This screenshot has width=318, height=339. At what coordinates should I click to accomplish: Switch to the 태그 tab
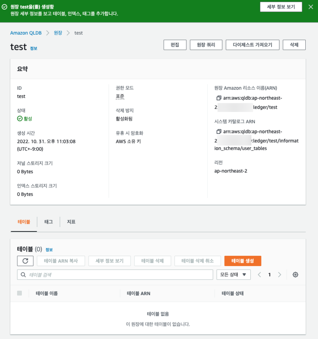tap(48, 221)
